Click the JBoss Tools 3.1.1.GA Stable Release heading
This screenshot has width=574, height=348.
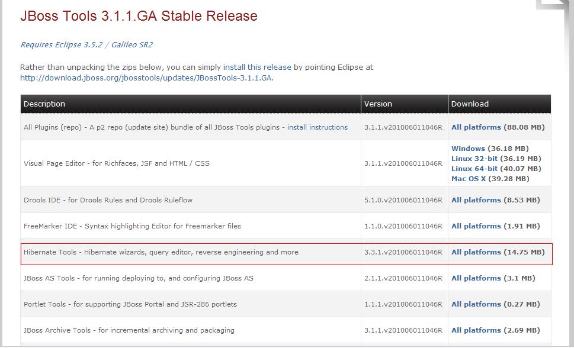tap(139, 16)
